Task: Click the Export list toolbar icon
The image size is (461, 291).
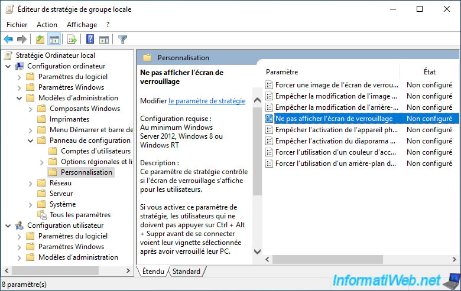Action: (72, 40)
